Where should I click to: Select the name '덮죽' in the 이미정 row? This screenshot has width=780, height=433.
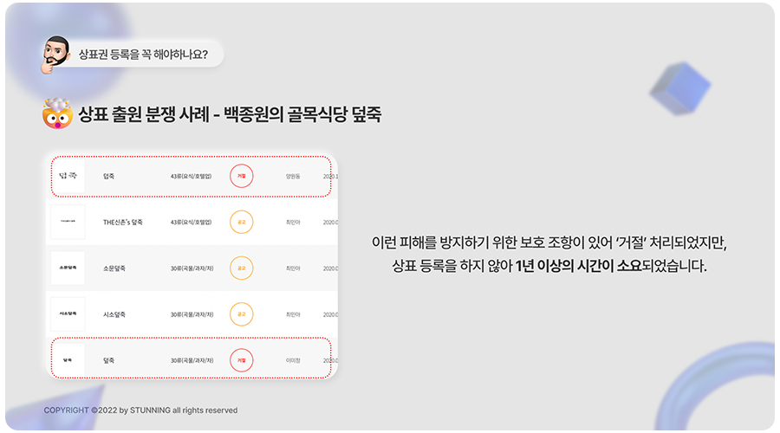(x=108, y=360)
